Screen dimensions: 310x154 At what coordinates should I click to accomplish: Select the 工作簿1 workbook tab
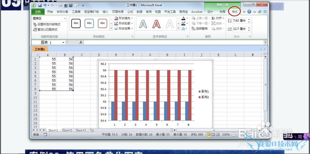click(40, 49)
